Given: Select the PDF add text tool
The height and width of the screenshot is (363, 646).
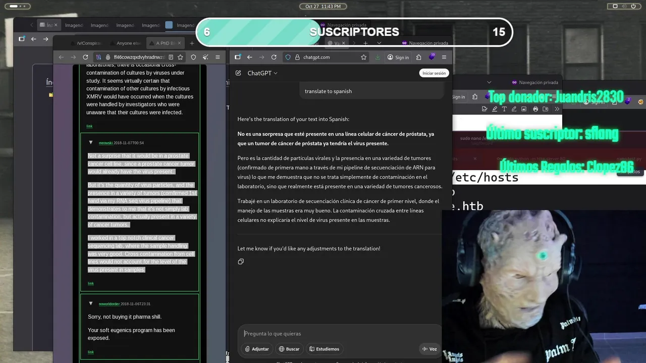Looking at the screenshot, I should click(504, 109).
